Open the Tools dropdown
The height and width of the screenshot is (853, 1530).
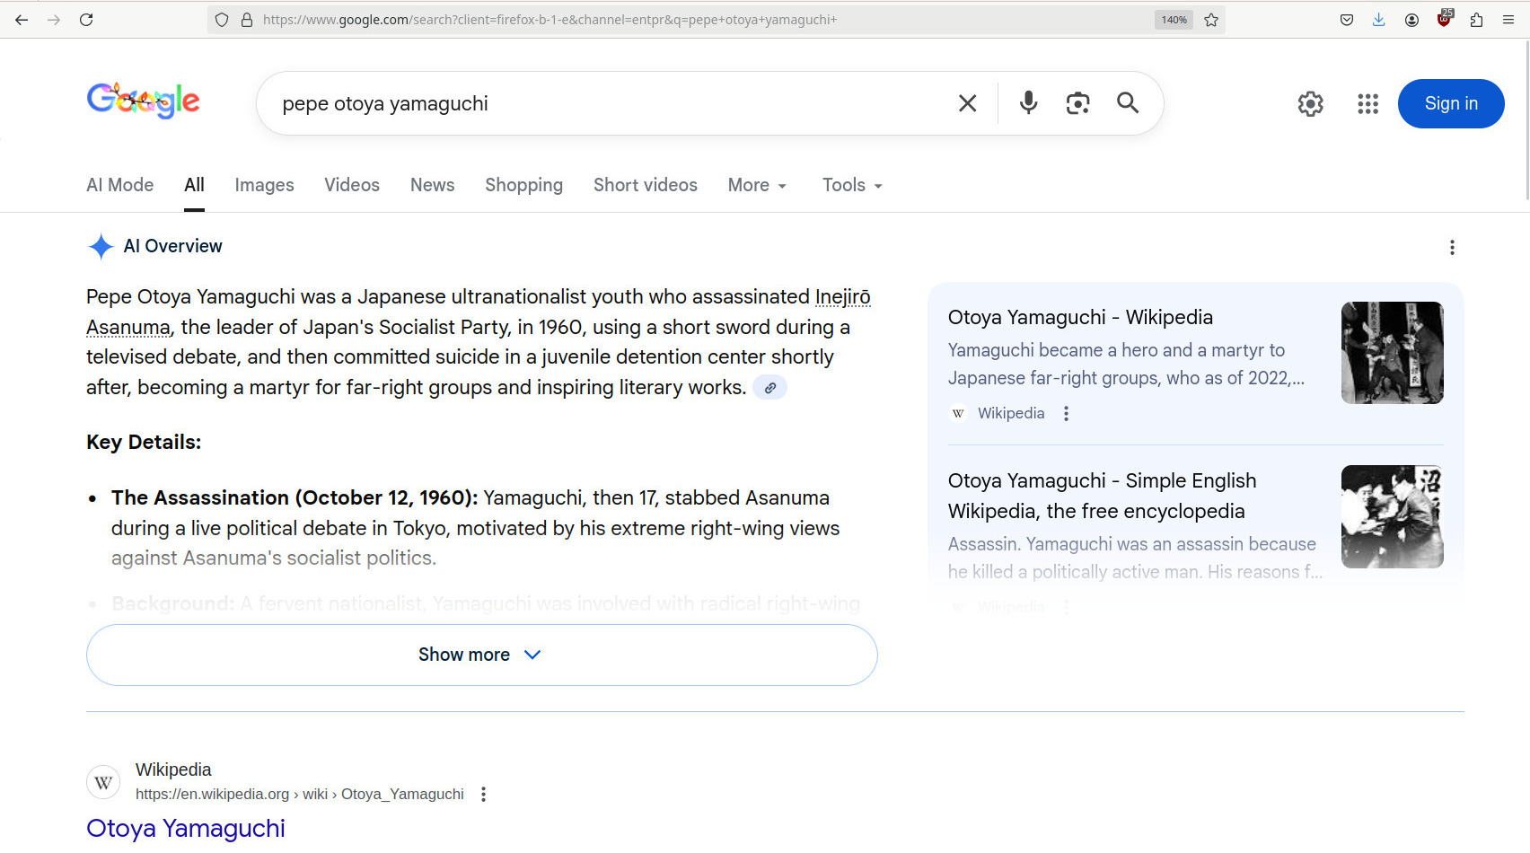pyautogui.click(x=853, y=185)
